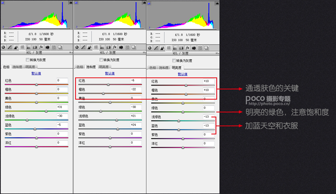
Task: Toggle shadow clipping warning in Luminance panel histogram
Action: (x=149, y=3)
